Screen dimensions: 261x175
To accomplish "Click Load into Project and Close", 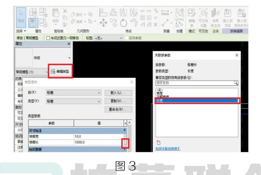I will [241, 18].
